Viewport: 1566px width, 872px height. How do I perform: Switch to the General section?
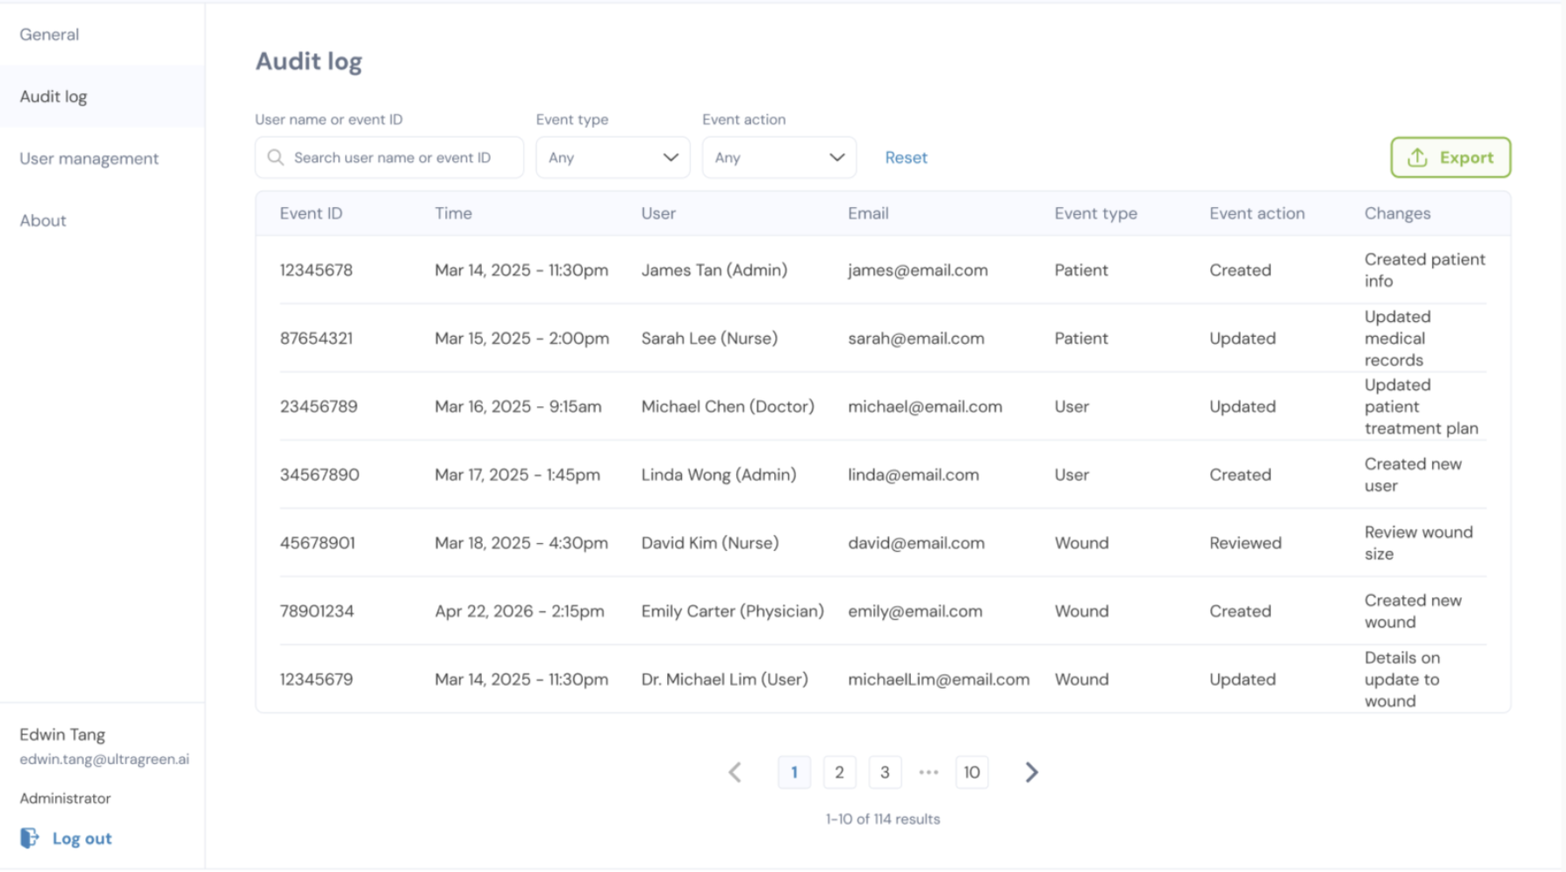50,34
